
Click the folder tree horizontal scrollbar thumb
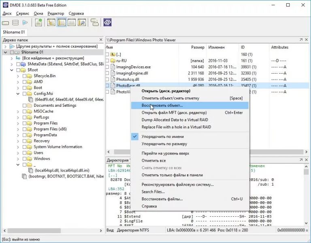pyautogui.click(x=34, y=231)
